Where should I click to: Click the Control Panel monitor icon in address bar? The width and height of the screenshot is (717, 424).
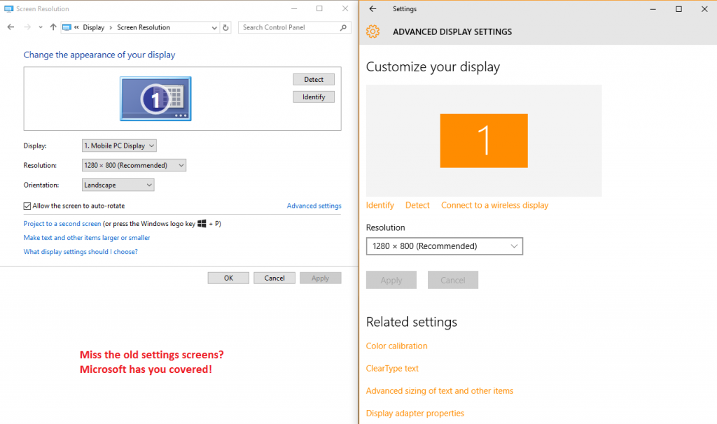[x=67, y=27]
